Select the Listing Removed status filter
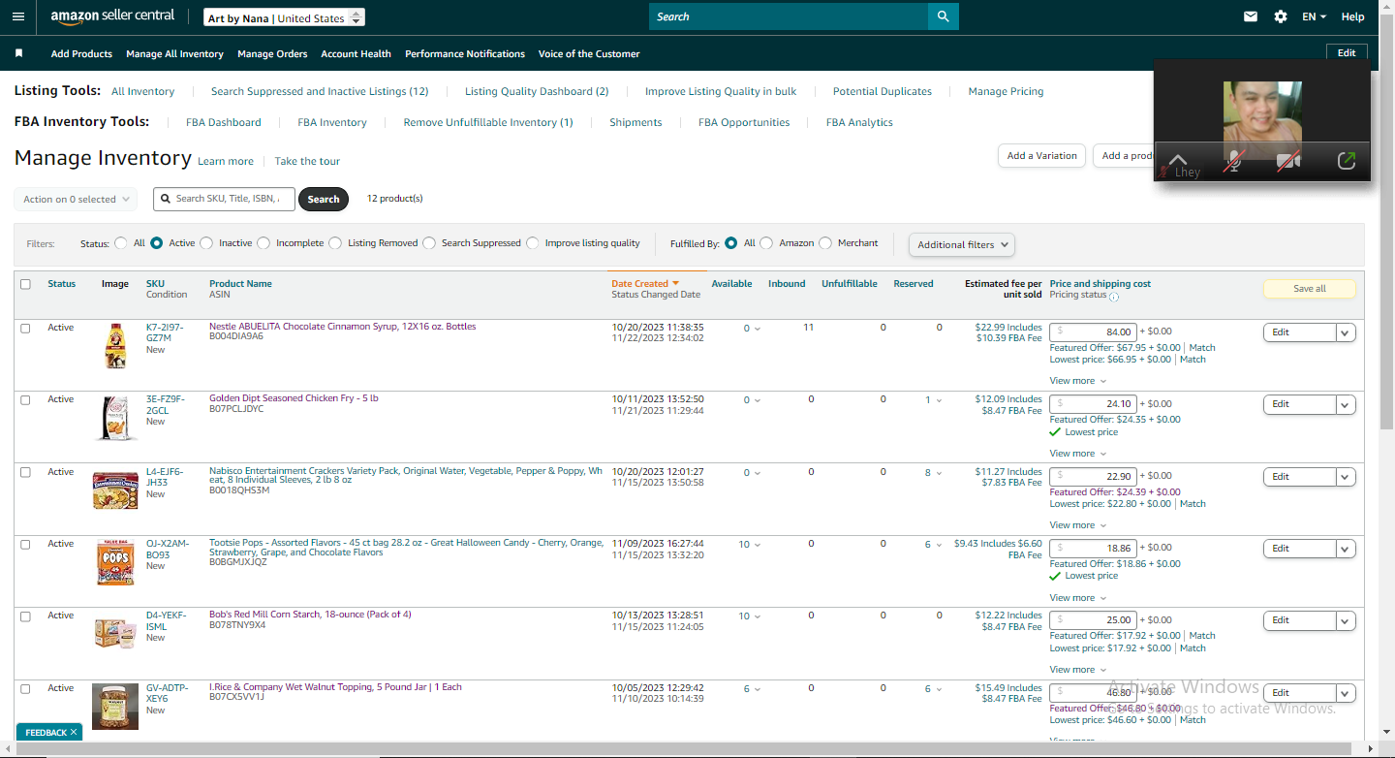Screen dimensions: 1395x758 [335, 243]
